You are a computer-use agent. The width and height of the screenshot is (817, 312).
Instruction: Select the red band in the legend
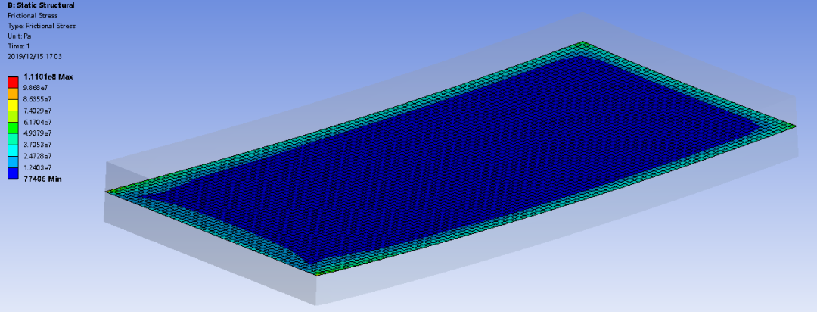14,83
